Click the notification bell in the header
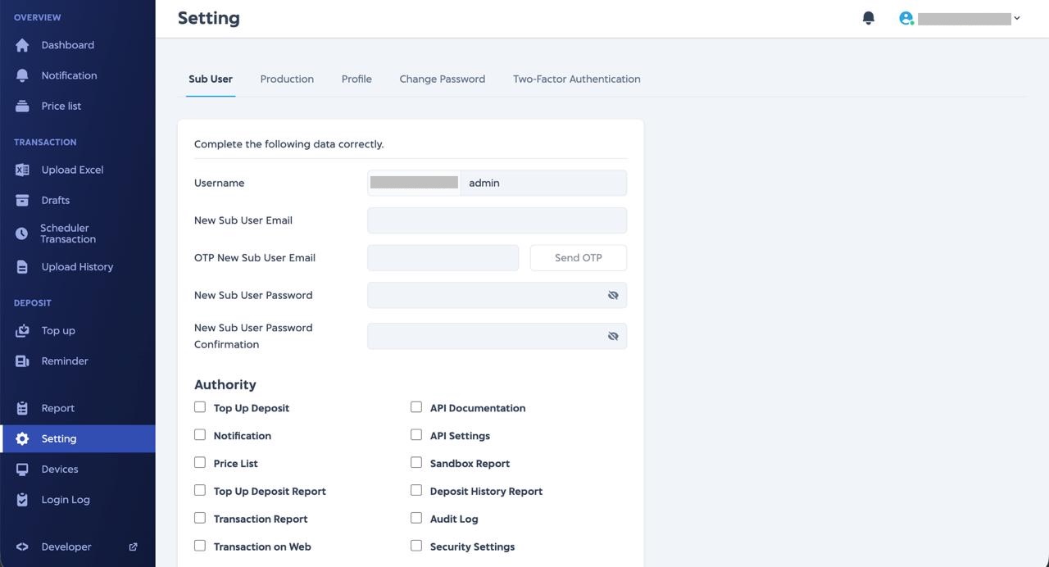This screenshot has height=567, width=1049. 868,17
